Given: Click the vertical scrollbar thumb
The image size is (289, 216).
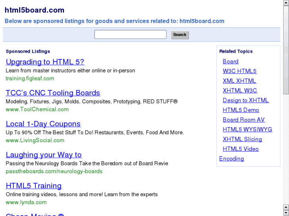Looking at the screenshot, I should click(x=286, y=50).
